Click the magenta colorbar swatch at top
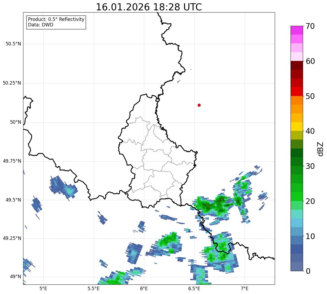Viewport: 327px width, 294px height. click(x=297, y=30)
